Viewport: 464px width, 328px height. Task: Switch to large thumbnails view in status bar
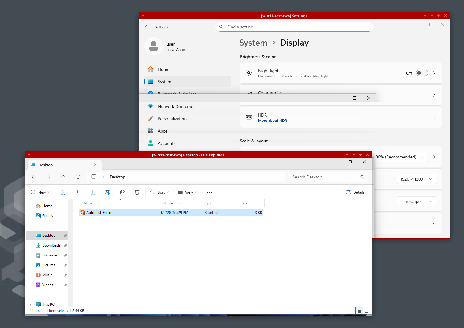[367, 311]
